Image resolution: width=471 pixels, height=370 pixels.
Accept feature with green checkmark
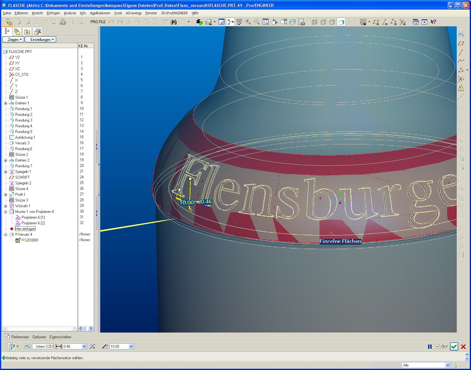pyautogui.click(x=454, y=347)
